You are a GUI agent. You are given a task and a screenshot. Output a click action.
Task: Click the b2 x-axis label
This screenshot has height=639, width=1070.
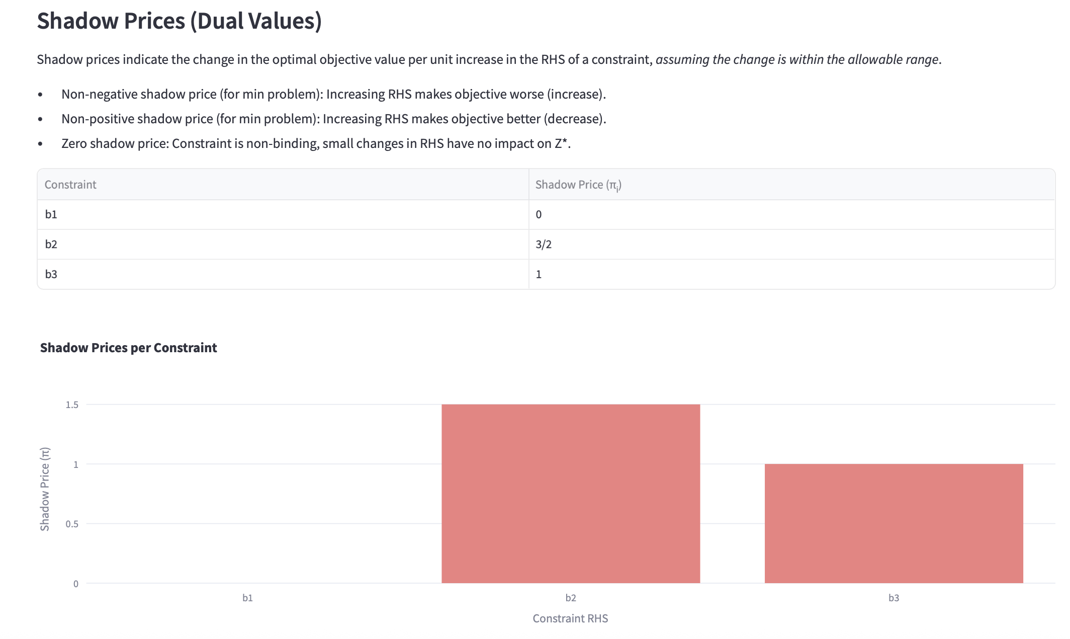pos(571,598)
